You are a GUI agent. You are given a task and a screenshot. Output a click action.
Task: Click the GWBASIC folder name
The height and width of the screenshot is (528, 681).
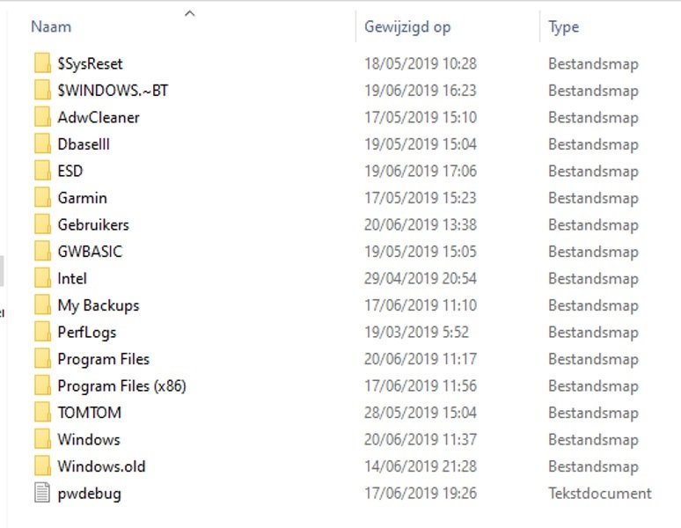pos(90,252)
